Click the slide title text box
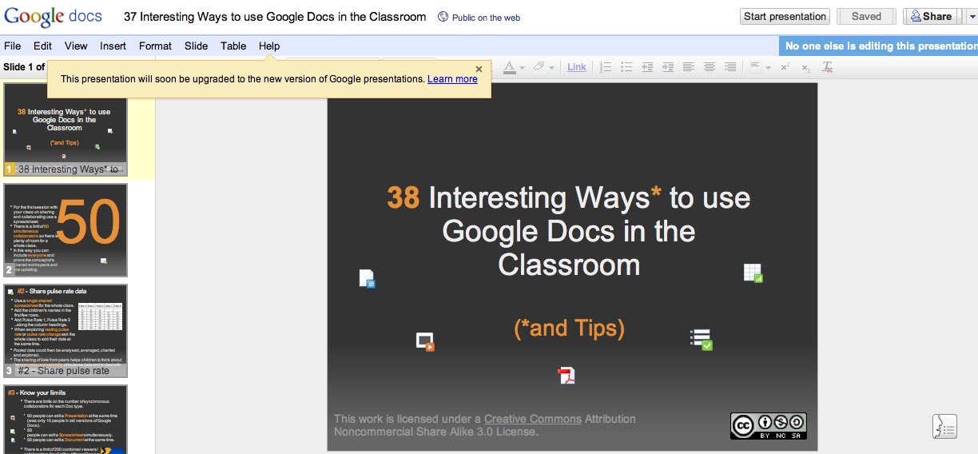 pyautogui.click(x=569, y=231)
